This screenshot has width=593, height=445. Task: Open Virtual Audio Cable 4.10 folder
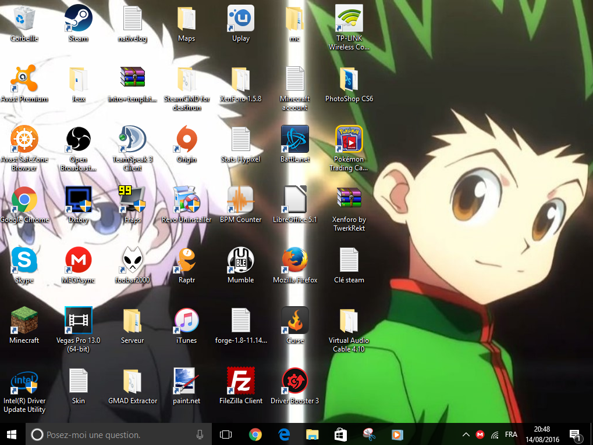point(349,320)
